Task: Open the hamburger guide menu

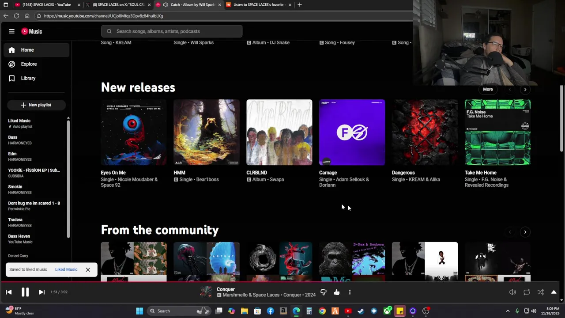Action: 12,31
